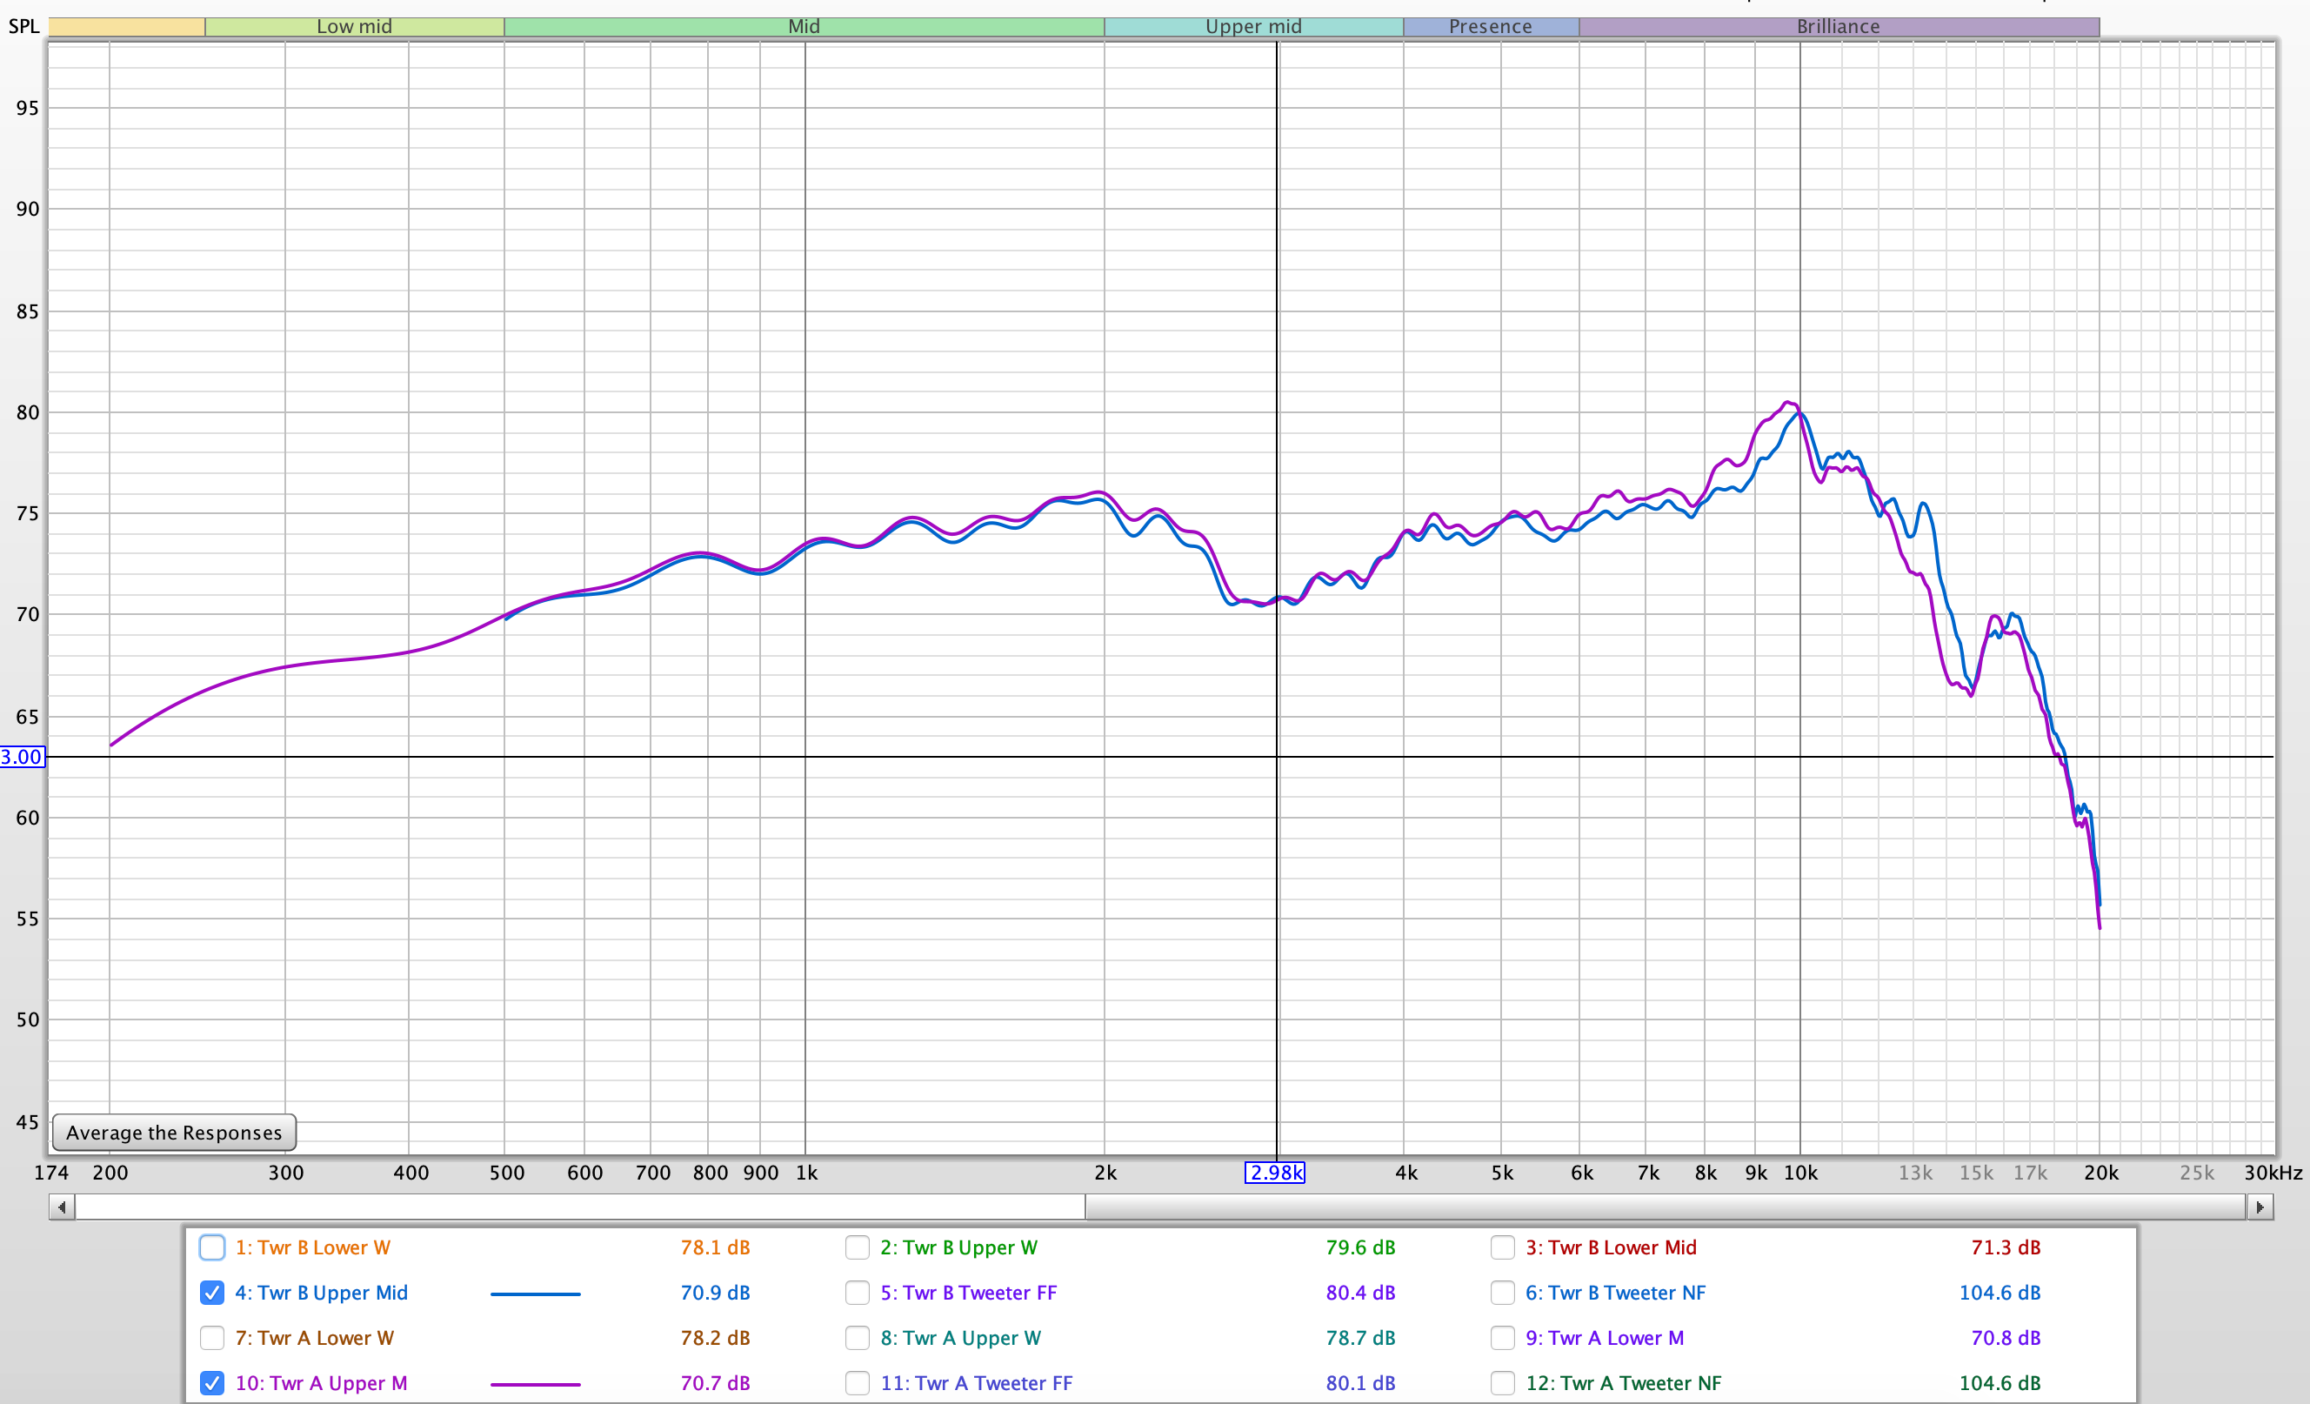Click the 3.00 cursor level readout on the SPL axis

pyautogui.click(x=23, y=757)
